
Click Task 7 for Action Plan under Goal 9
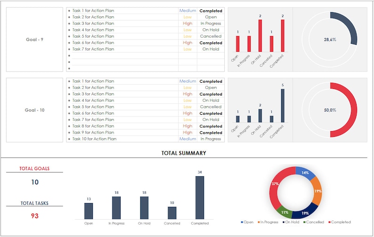coord(93,49)
